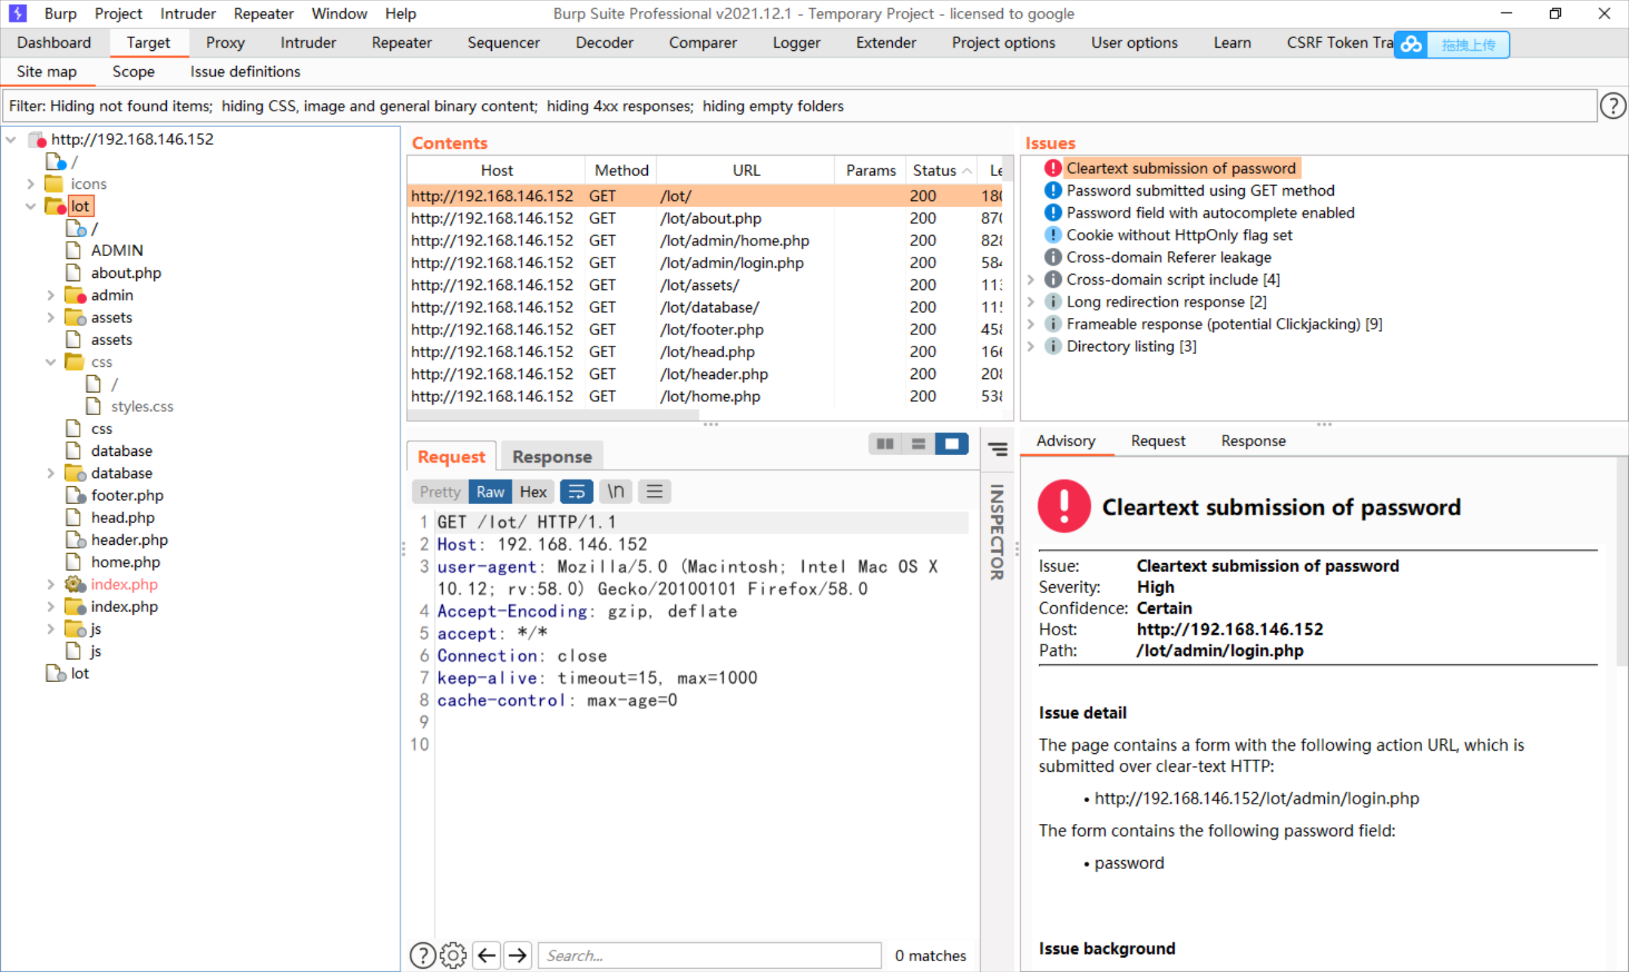Collapse the http://192.168.146.152 host node

pos(11,139)
